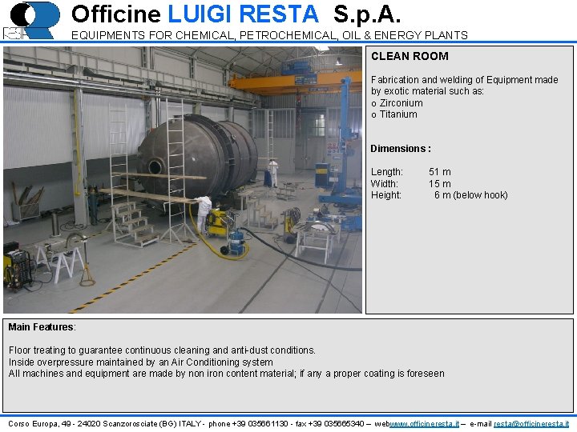Select the 'Dimensions :' heading

tap(401, 149)
